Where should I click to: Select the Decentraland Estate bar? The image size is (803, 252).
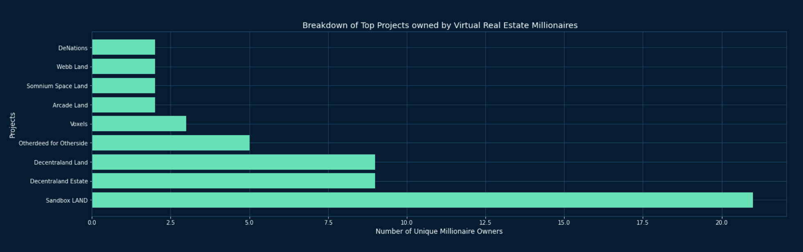233,181
